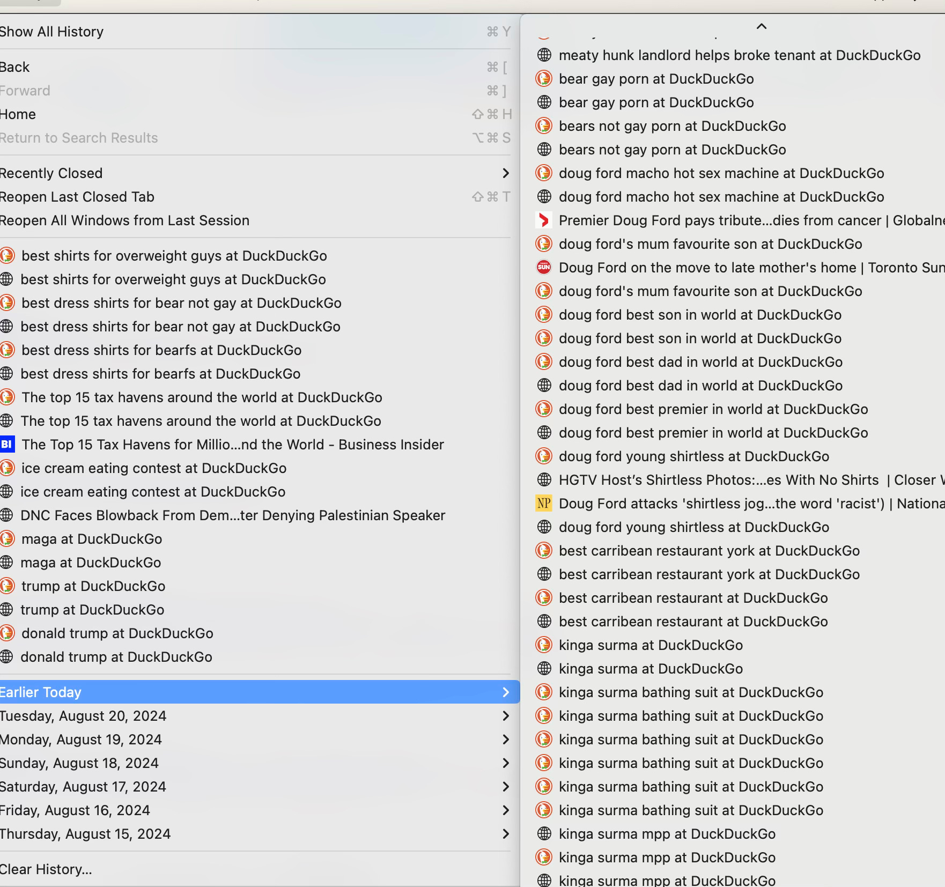Image resolution: width=945 pixels, height=887 pixels.
Task: Select Reopen All Windows from Last Session
Action: 255,220
